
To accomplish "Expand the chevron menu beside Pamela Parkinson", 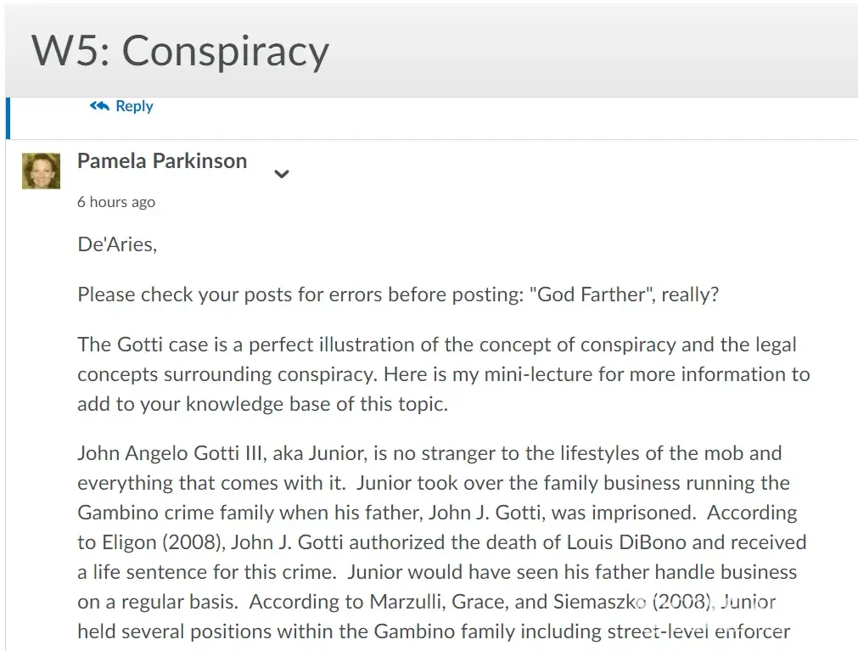I will (282, 174).
